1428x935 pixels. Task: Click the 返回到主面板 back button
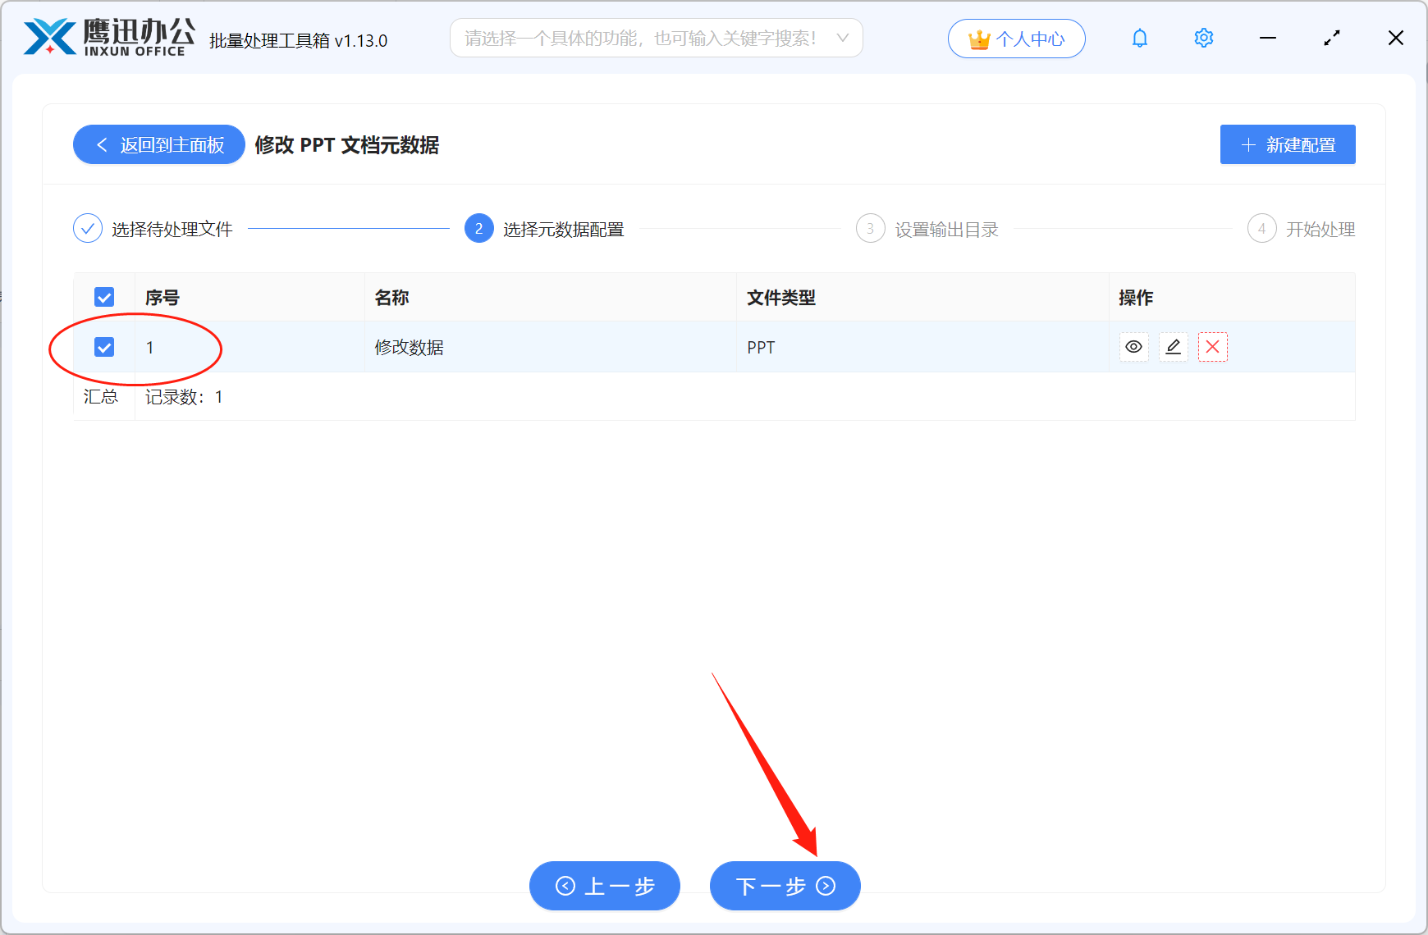click(x=158, y=144)
